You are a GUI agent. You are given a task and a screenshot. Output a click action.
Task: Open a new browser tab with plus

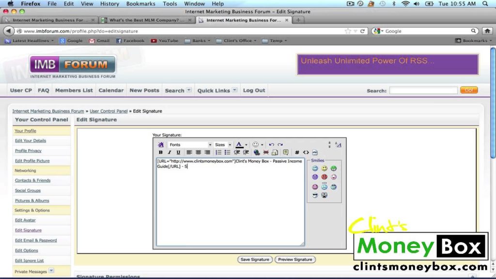click(298, 20)
